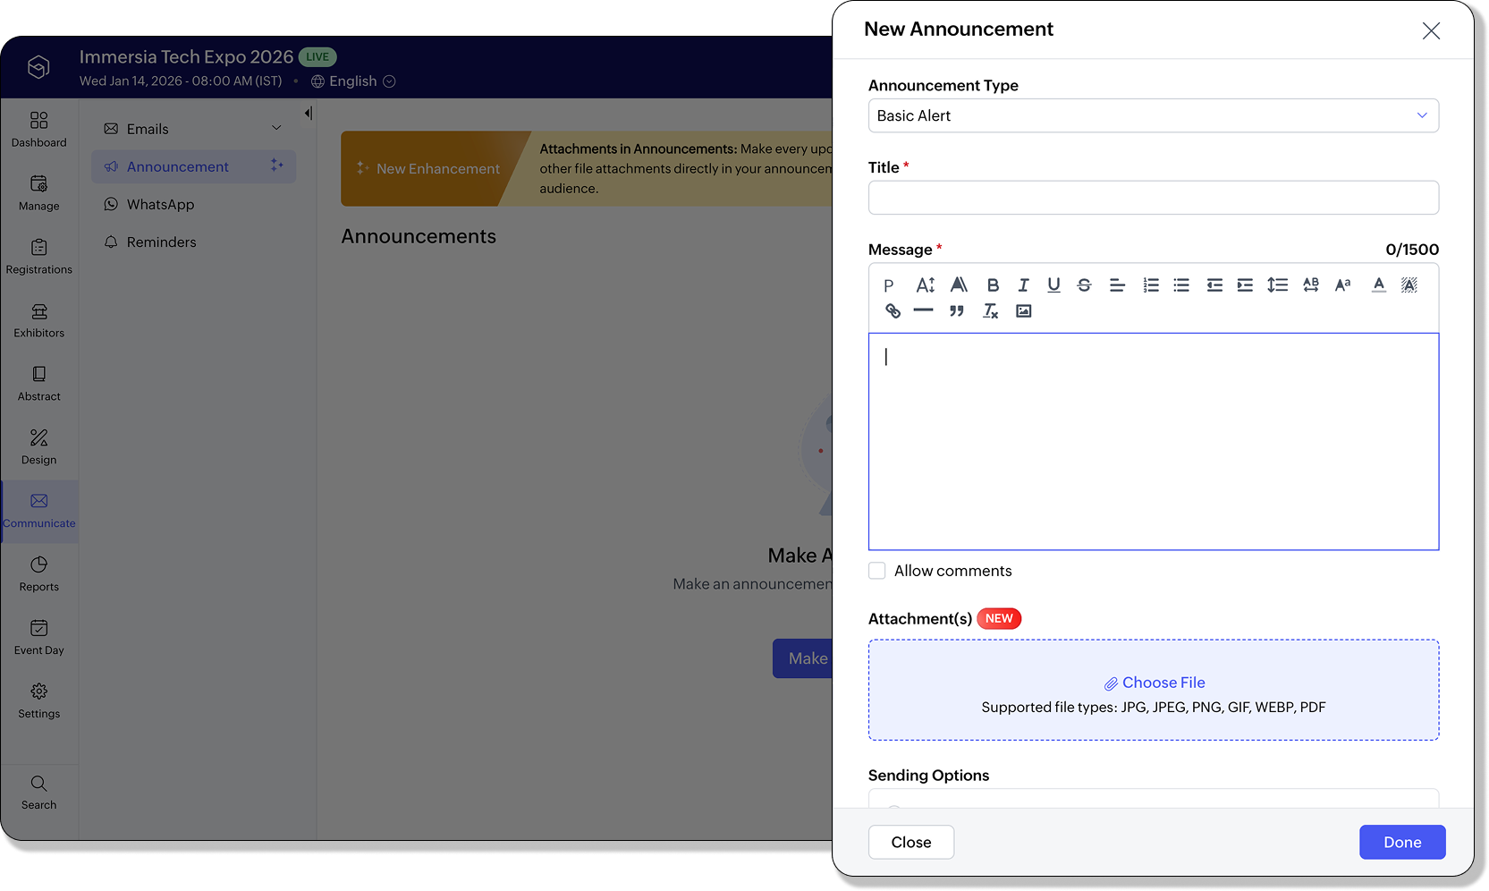Open the Announcement Type dropdown
Viewport: 1489px width, 891px height.
[x=1153, y=115]
